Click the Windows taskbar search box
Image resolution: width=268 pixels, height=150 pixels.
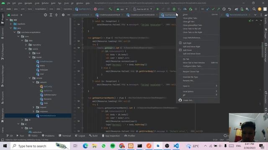40,146
